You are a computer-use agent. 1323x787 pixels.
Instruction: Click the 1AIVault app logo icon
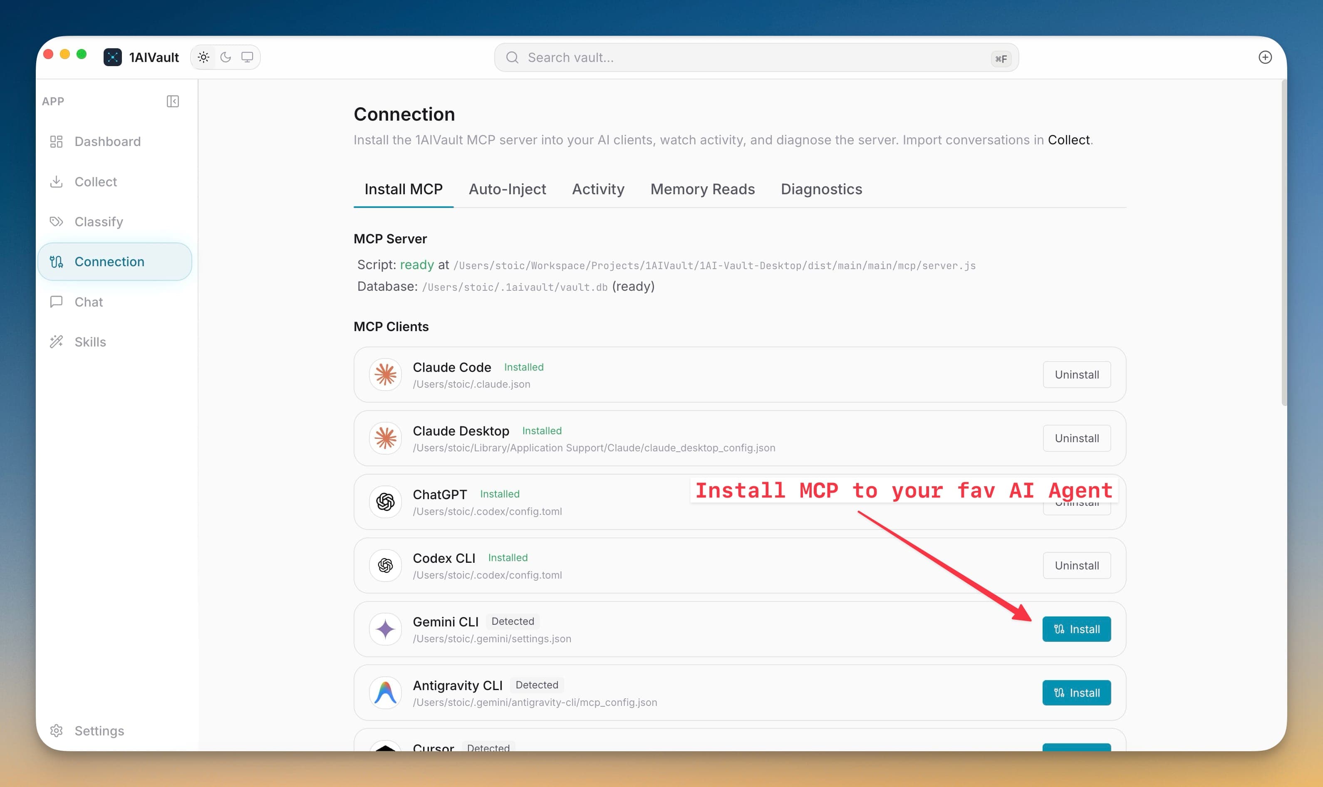pos(112,57)
